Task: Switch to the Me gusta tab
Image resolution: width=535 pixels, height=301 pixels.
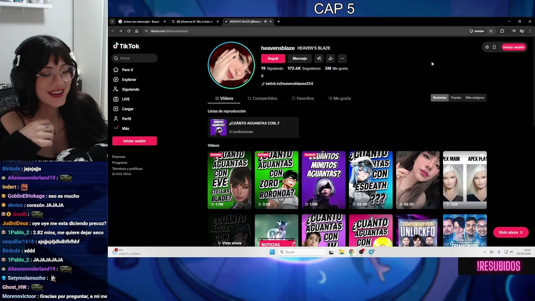Action: (x=339, y=98)
